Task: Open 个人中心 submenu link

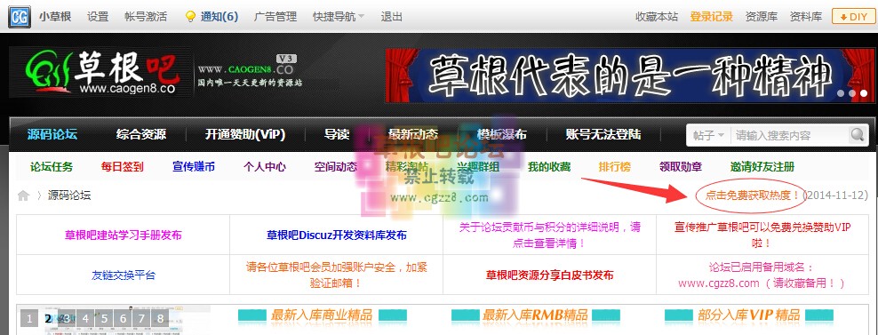Action: point(264,166)
